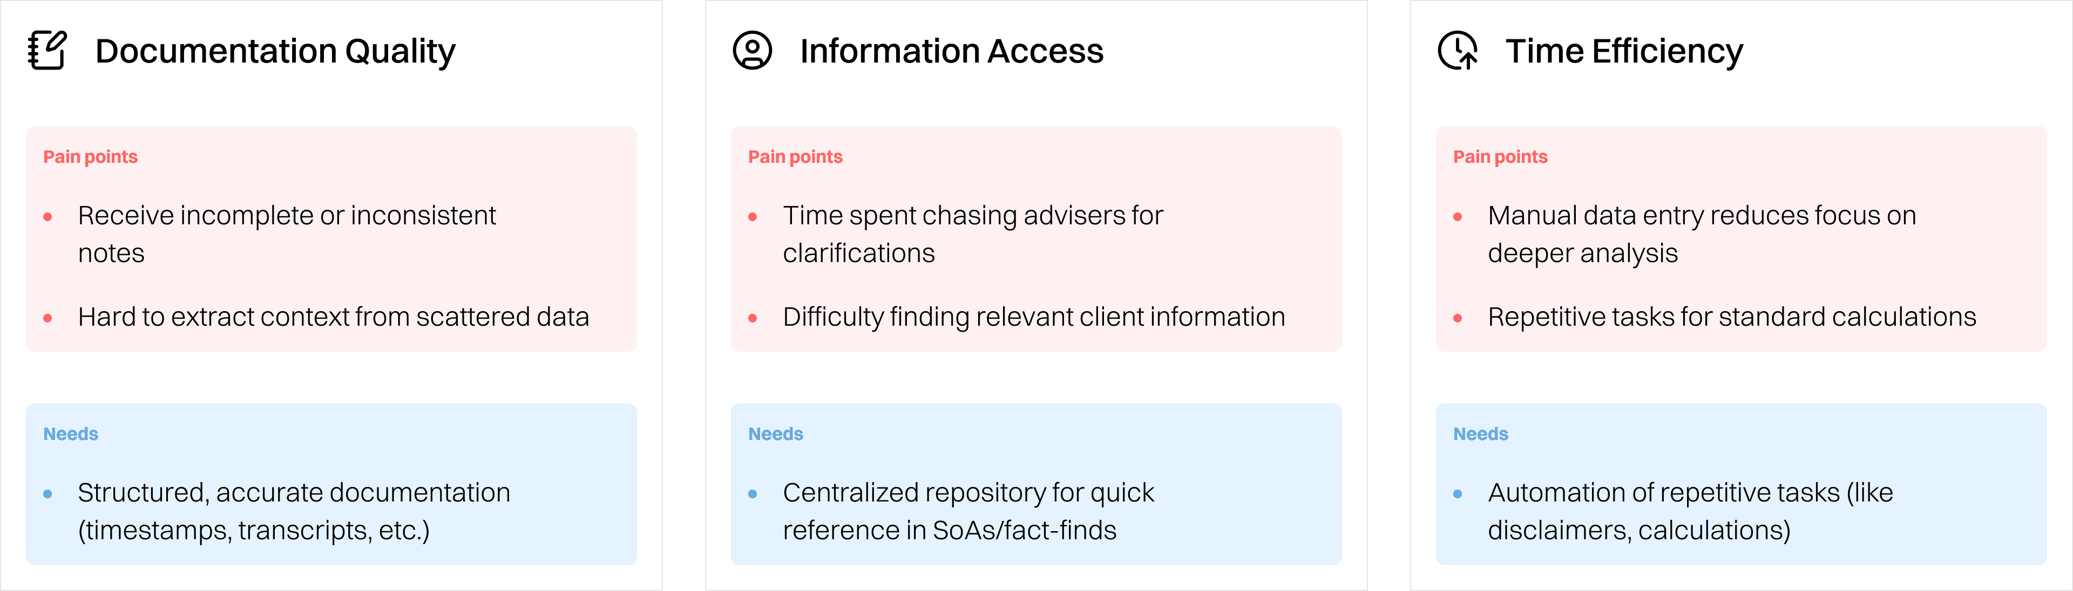
Task: Select 'Receive incomplete or inconsistent notes' bullet
Action: (287, 234)
